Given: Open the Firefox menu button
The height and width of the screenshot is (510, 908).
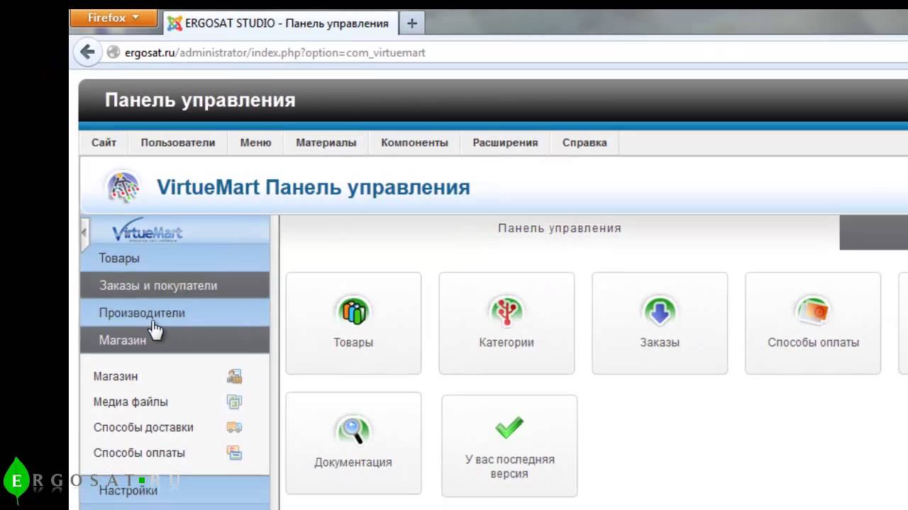Looking at the screenshot, I should point(113,18).
